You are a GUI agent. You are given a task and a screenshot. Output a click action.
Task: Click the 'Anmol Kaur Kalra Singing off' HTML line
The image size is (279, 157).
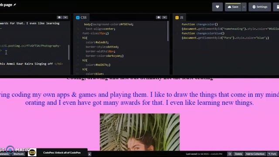pos(31,64)
